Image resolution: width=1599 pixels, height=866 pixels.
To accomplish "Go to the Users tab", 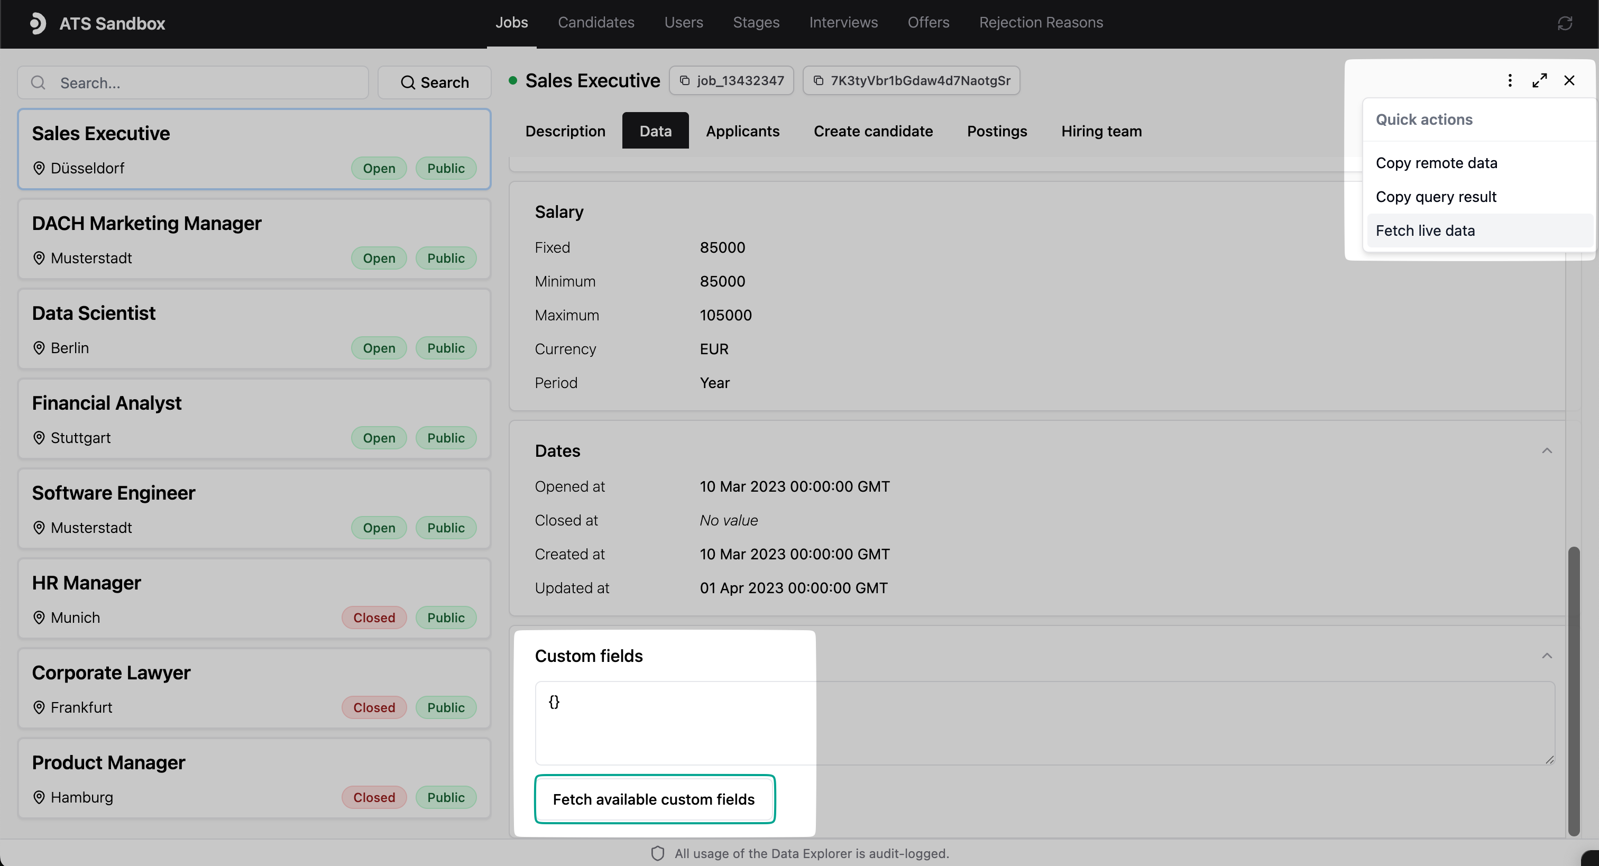I will [683, 22].
